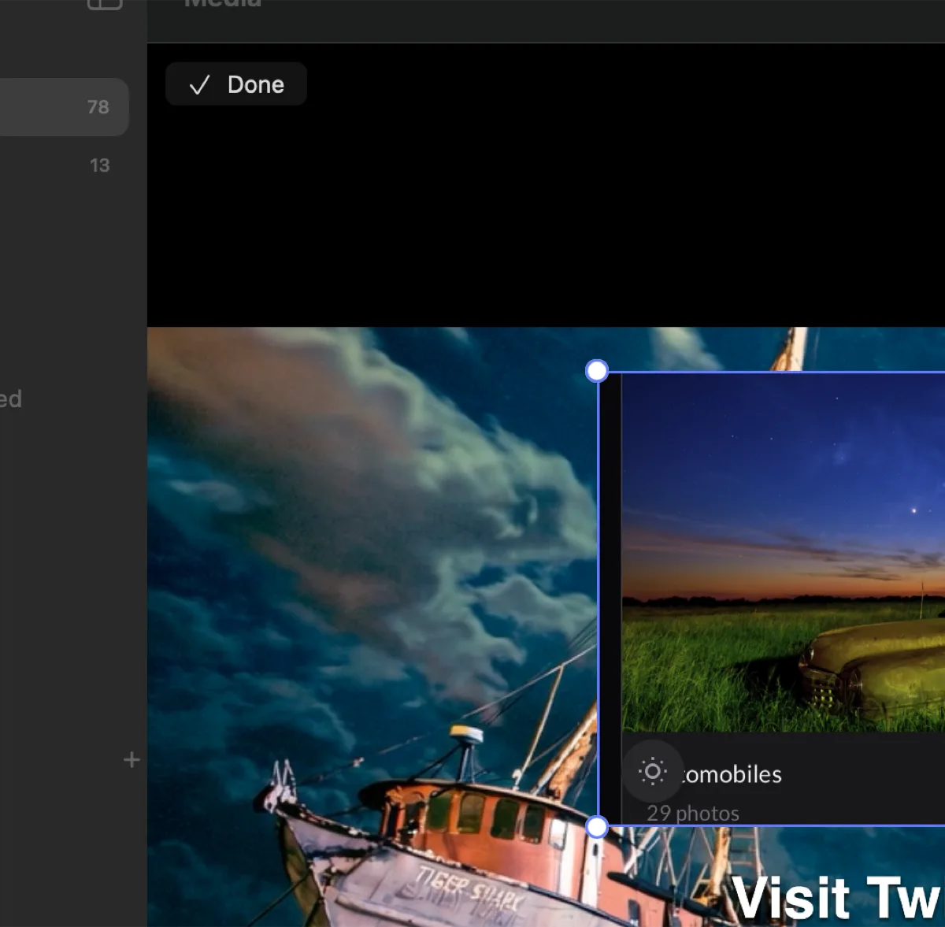Screen dimensions: 945x927
Task: Click the top-left crop handle
Action: 597,370
